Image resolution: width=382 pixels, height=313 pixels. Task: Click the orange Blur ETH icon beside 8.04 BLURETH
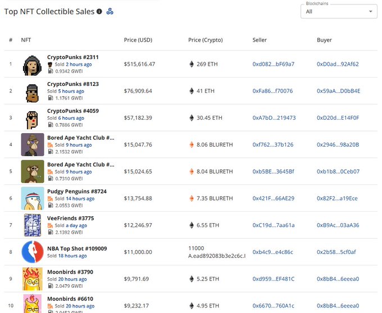[192, 171]
